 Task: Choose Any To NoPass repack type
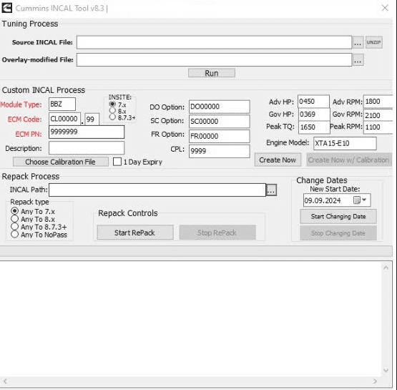[15, 235]
